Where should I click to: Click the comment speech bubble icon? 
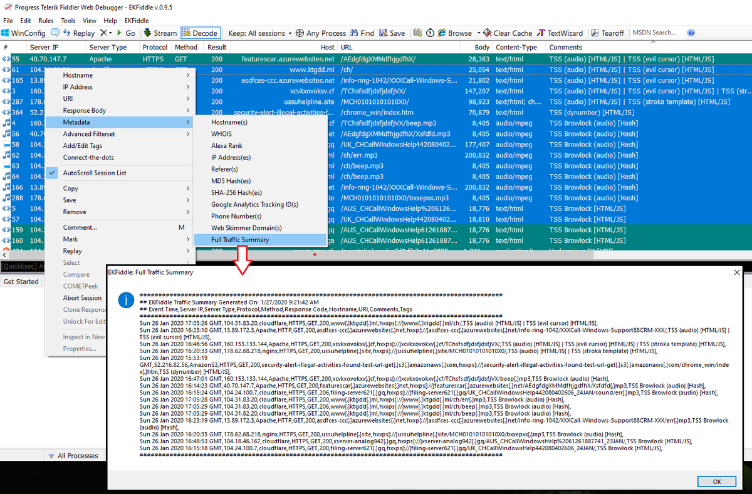tap(55, 33)
